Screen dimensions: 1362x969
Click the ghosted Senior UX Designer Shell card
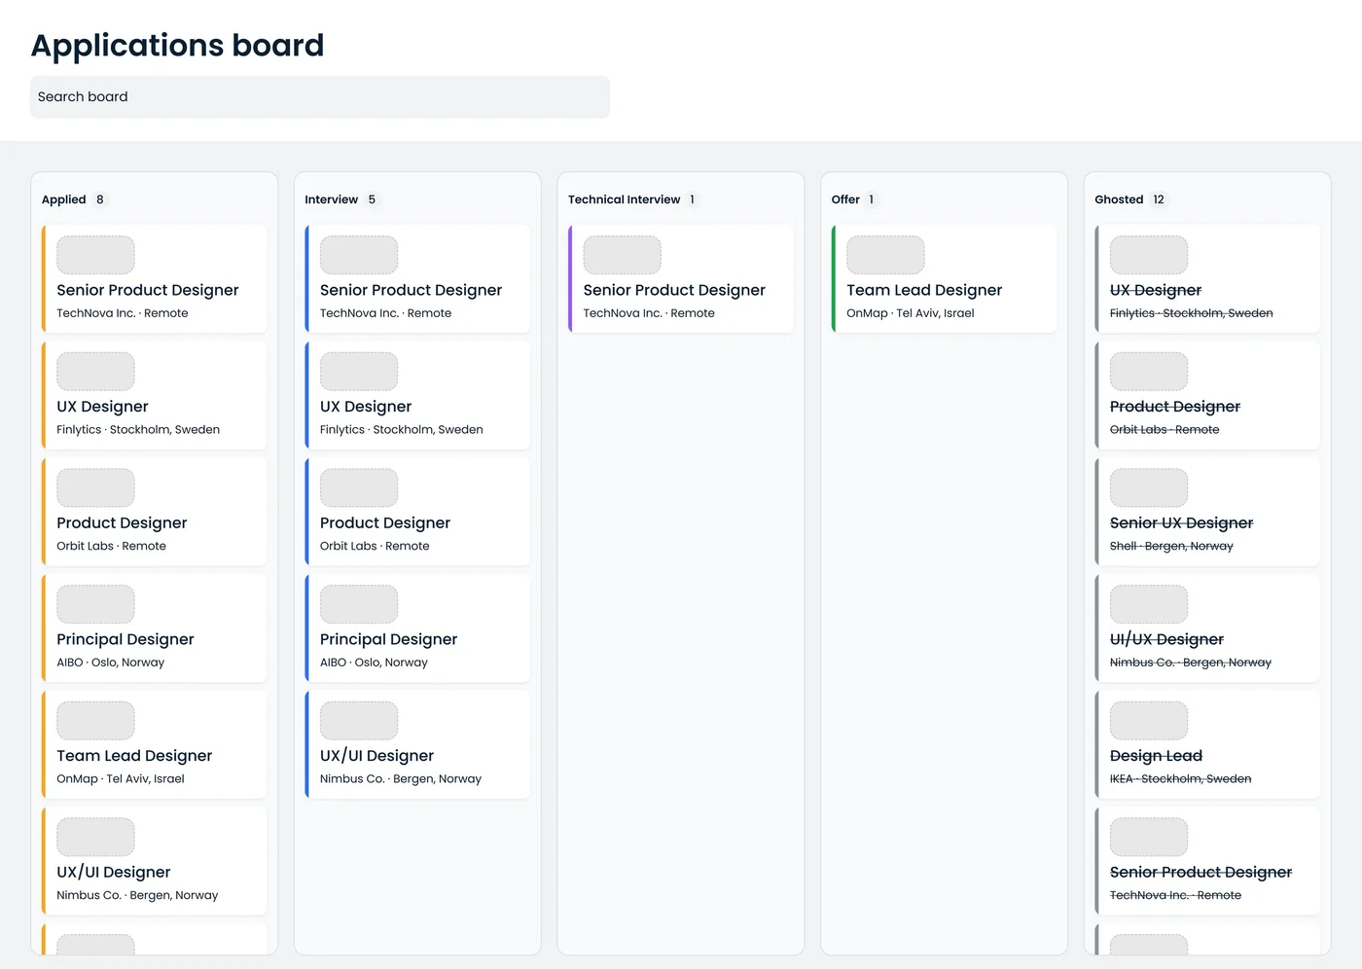[x=1207, y=512]
